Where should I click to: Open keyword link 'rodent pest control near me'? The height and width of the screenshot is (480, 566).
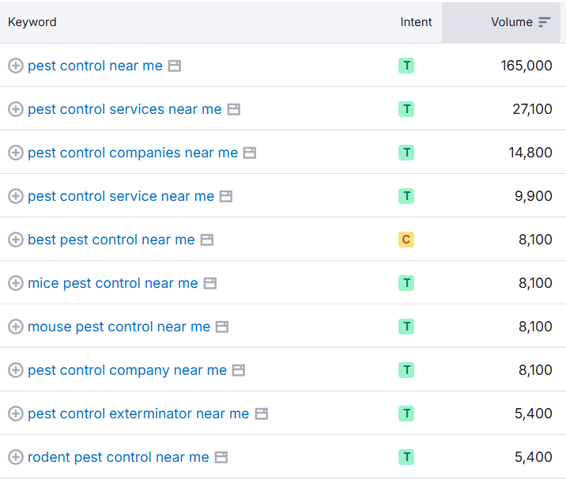(119, 458)
